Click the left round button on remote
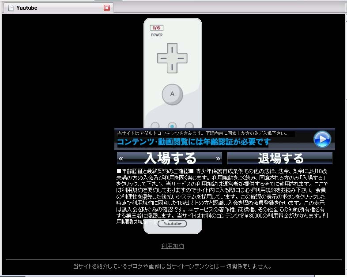The image size is (347, 277). click(155, 125)
